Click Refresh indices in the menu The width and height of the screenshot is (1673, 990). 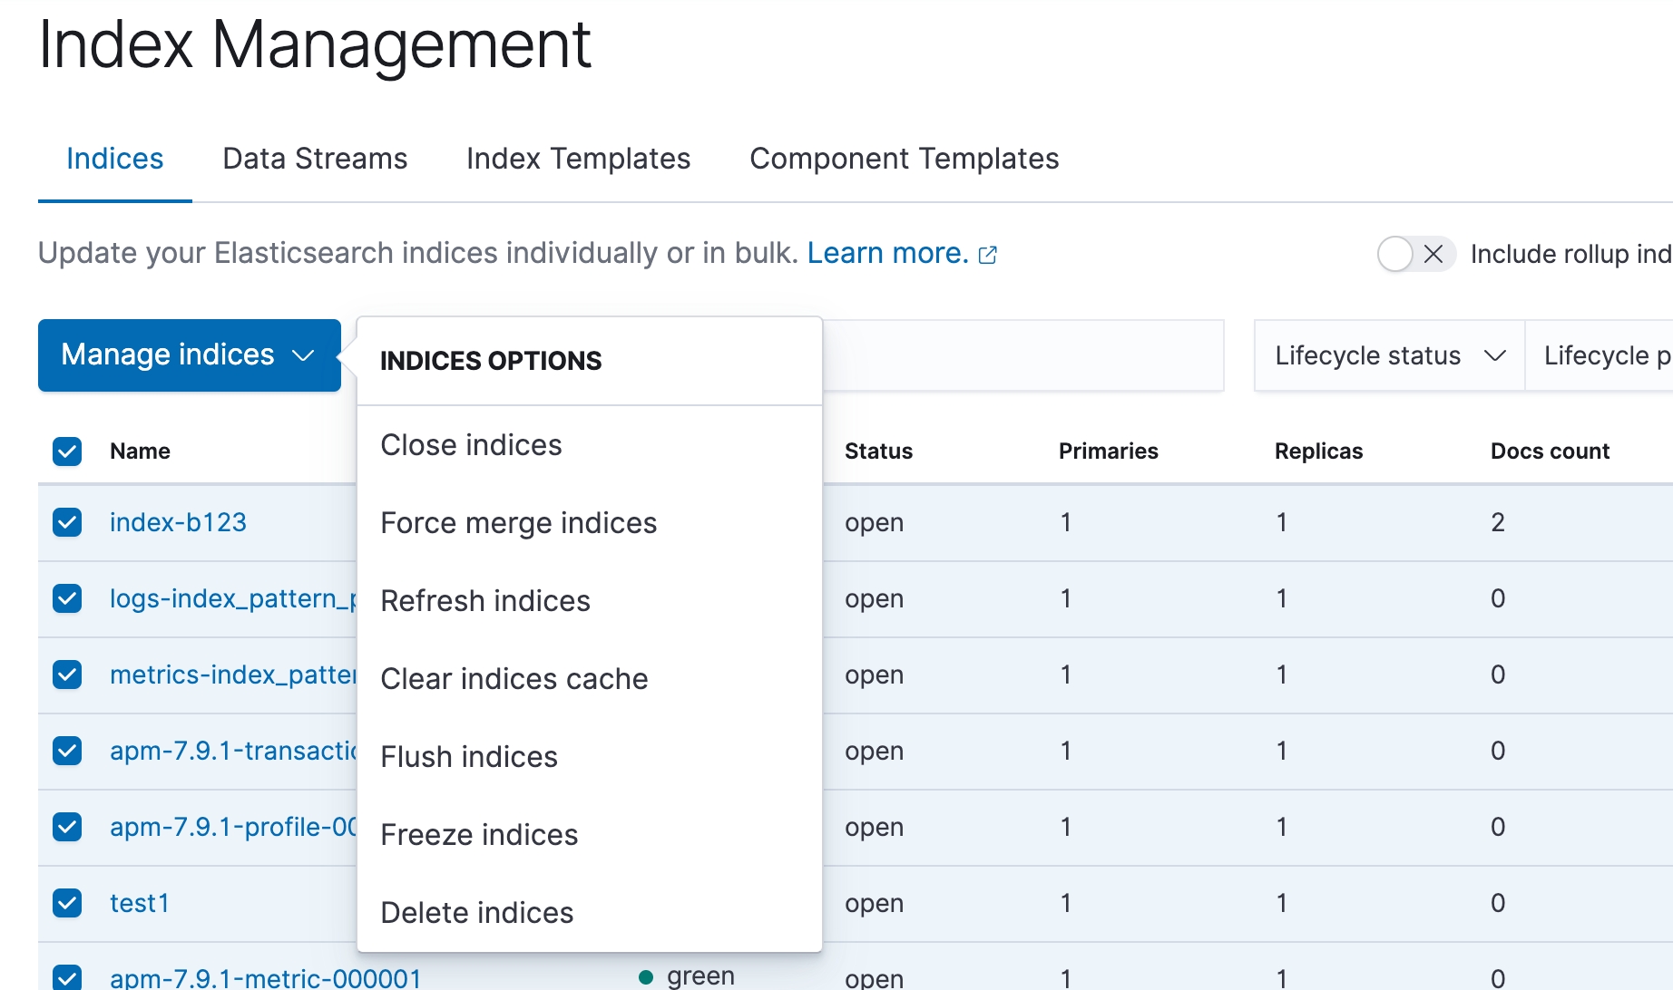coord(485,601)
